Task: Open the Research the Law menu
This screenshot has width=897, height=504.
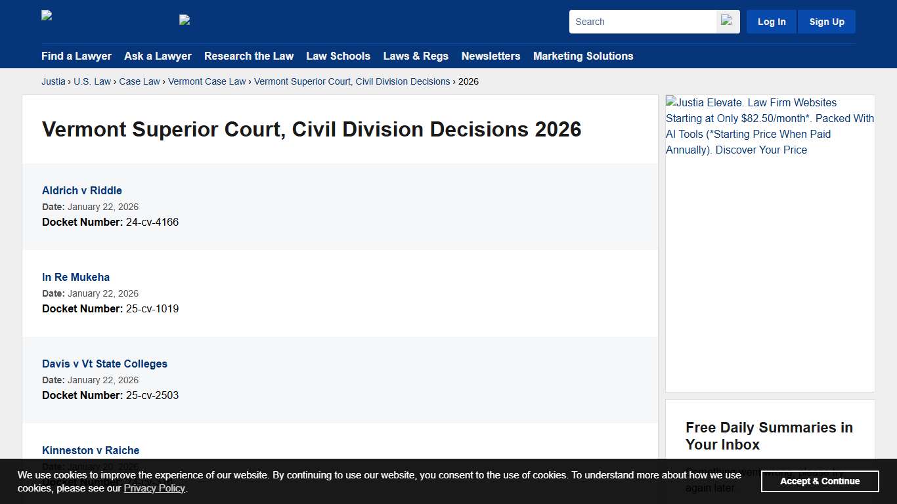Action: [249, 56]
